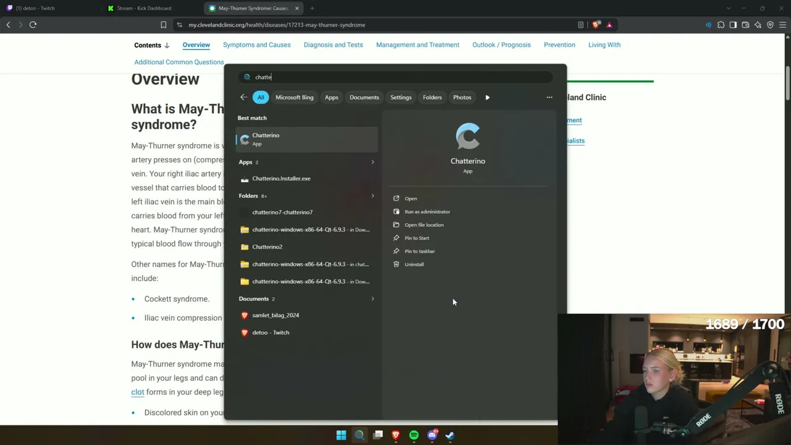Open the browser main hamburger menu
The height and width of the screenshot is (445, 791).
click(x=782, y=25)
